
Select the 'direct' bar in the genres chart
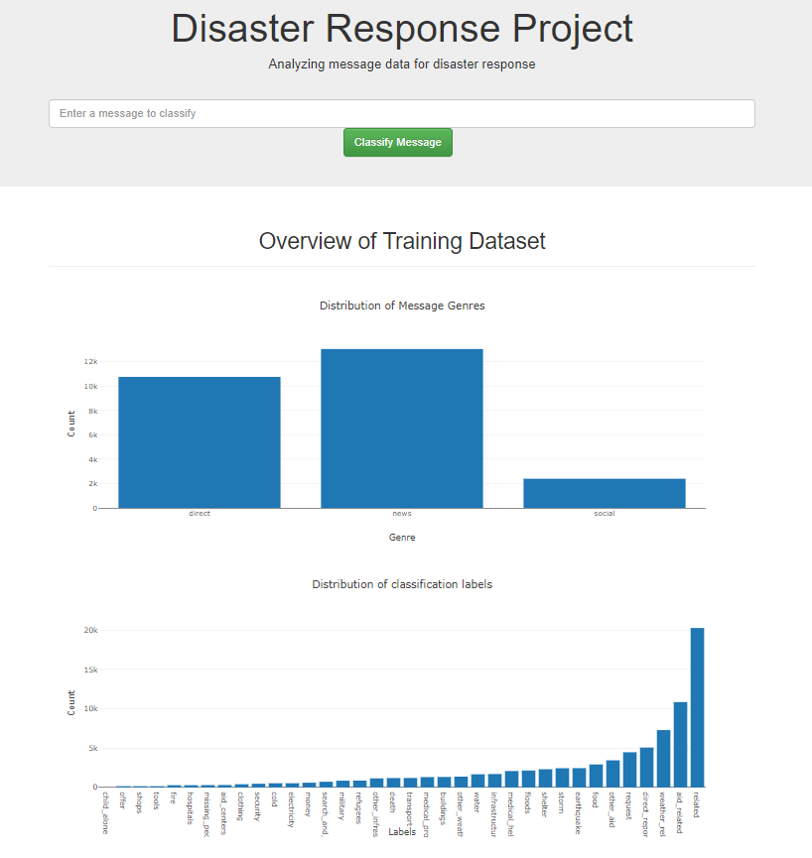tap(200, 442)
